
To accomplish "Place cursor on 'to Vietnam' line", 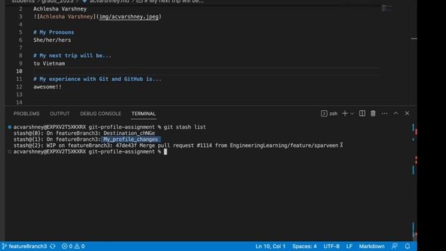I will [x=49, y=63].
